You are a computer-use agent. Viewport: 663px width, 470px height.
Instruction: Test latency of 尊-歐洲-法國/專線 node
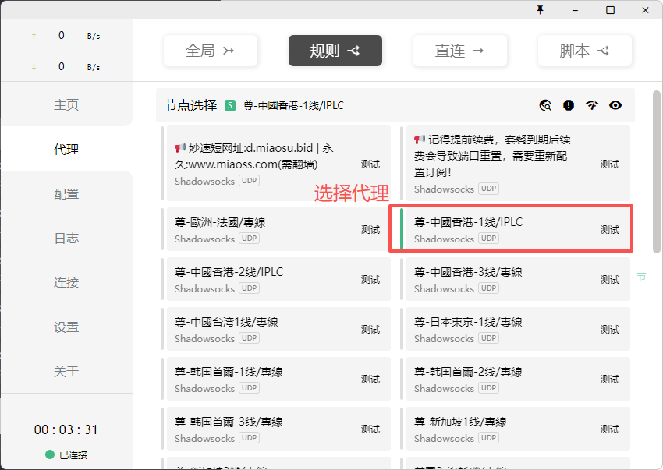(370, 230)
